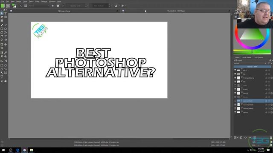Toggle vertical mirror painting
This screenshot has width=273, height=153.
(122, 6)
